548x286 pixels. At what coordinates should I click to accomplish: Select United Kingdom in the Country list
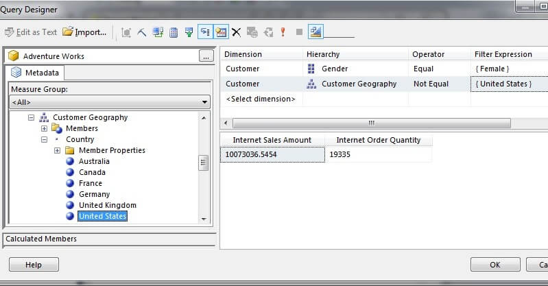pos(108,205)
